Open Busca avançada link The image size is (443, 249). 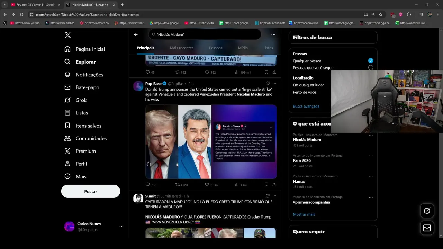306,106
